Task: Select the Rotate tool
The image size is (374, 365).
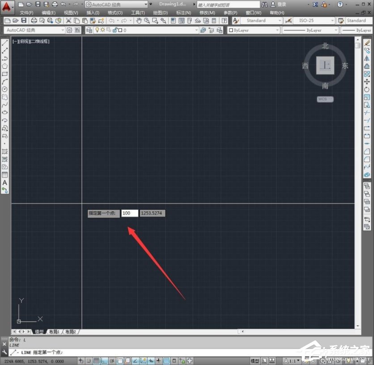Action: (367, 89)
